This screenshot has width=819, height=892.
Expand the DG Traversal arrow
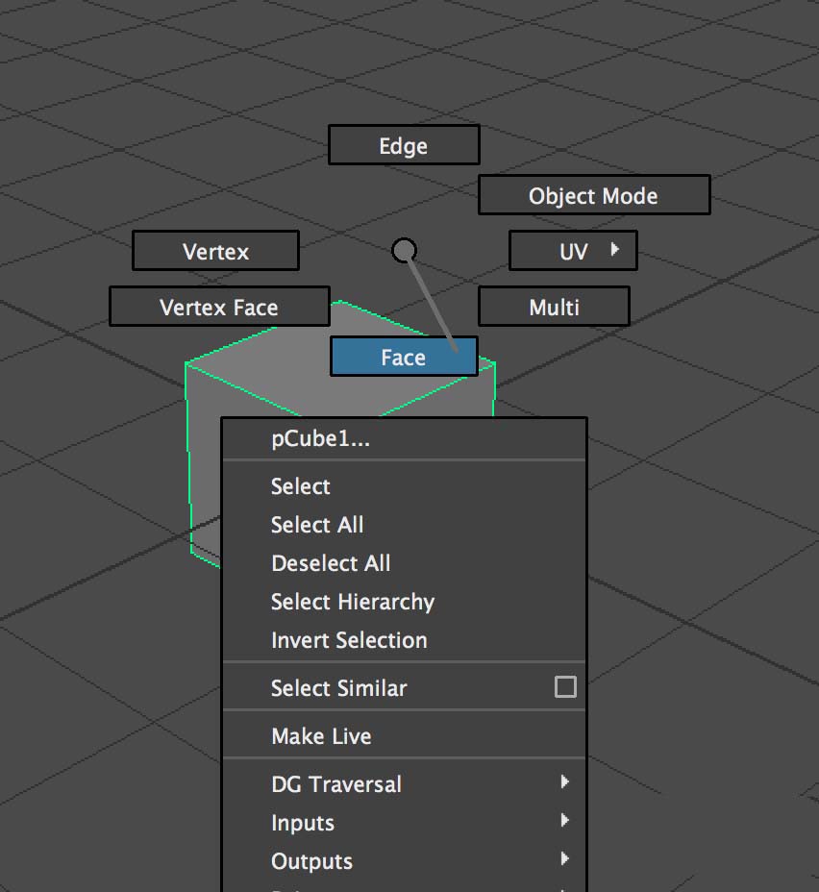565,782
